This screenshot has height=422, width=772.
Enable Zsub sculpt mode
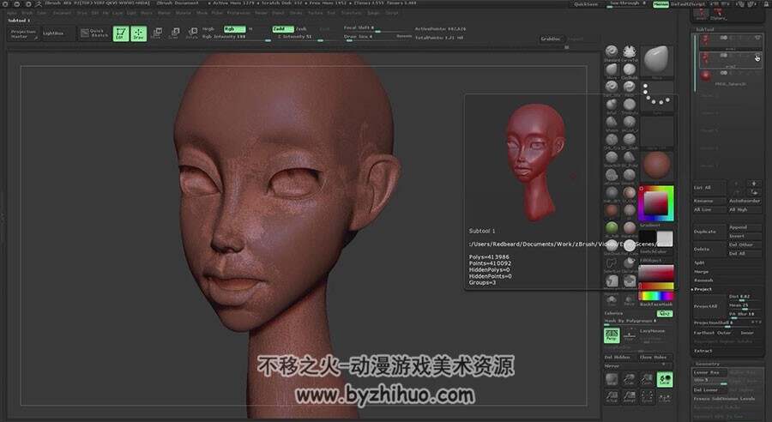tap(301, 29)
